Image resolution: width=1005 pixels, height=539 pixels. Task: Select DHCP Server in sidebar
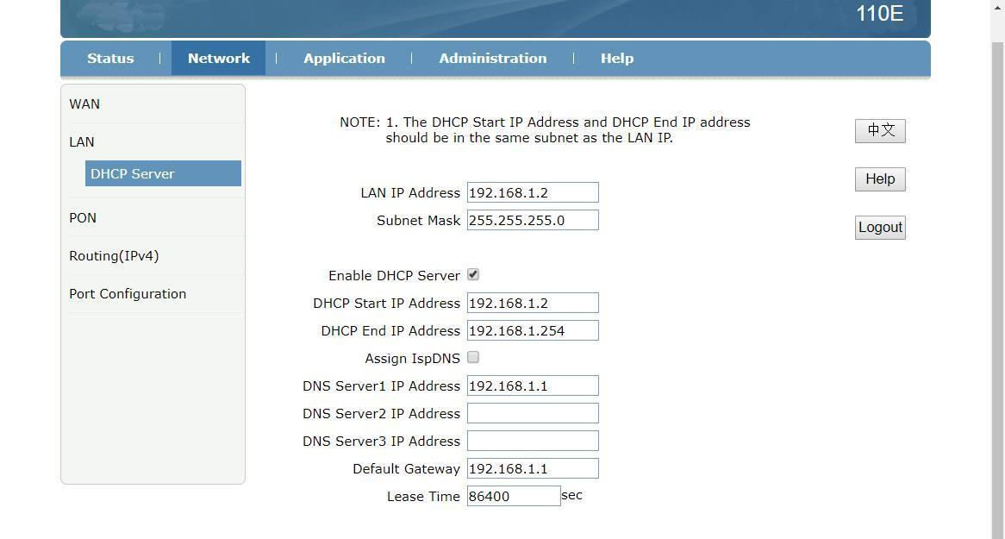[163, 174]
